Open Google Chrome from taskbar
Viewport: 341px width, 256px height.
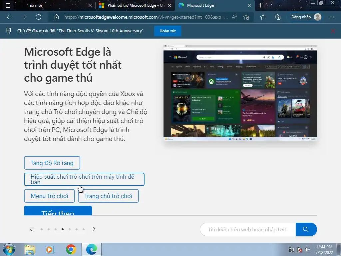click(x=71, y=250)
